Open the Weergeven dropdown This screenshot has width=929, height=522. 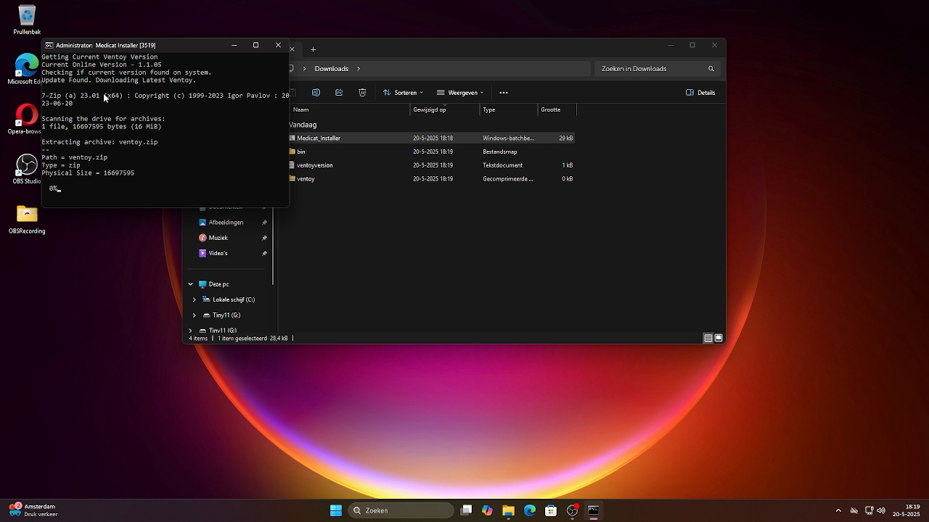coord(460,93)
